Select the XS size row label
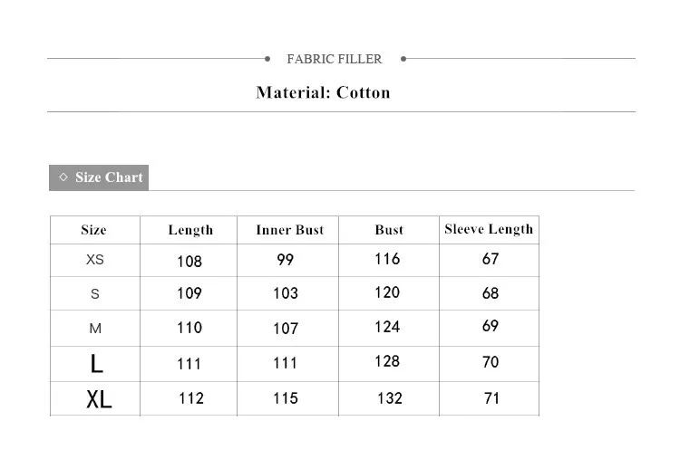The image size is (680, 459). point(95,260)
